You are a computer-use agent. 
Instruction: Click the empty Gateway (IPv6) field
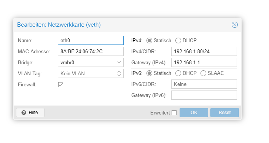(x=204, y=95)
